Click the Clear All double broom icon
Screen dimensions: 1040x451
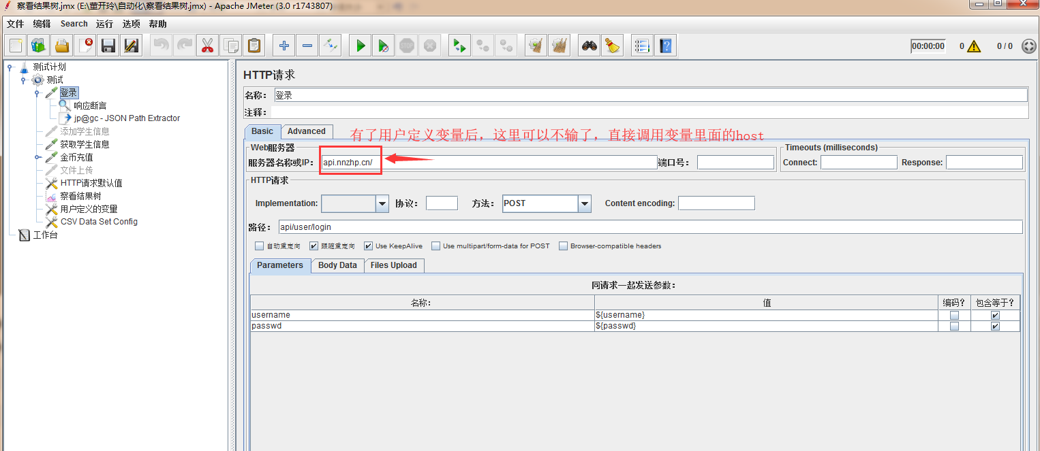(560, 46)
